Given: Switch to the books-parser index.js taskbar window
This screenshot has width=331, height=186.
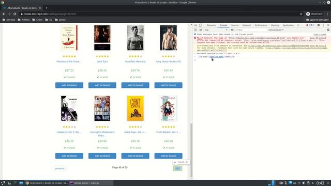Looking at the screenshot, I should [x=91, y=183].
